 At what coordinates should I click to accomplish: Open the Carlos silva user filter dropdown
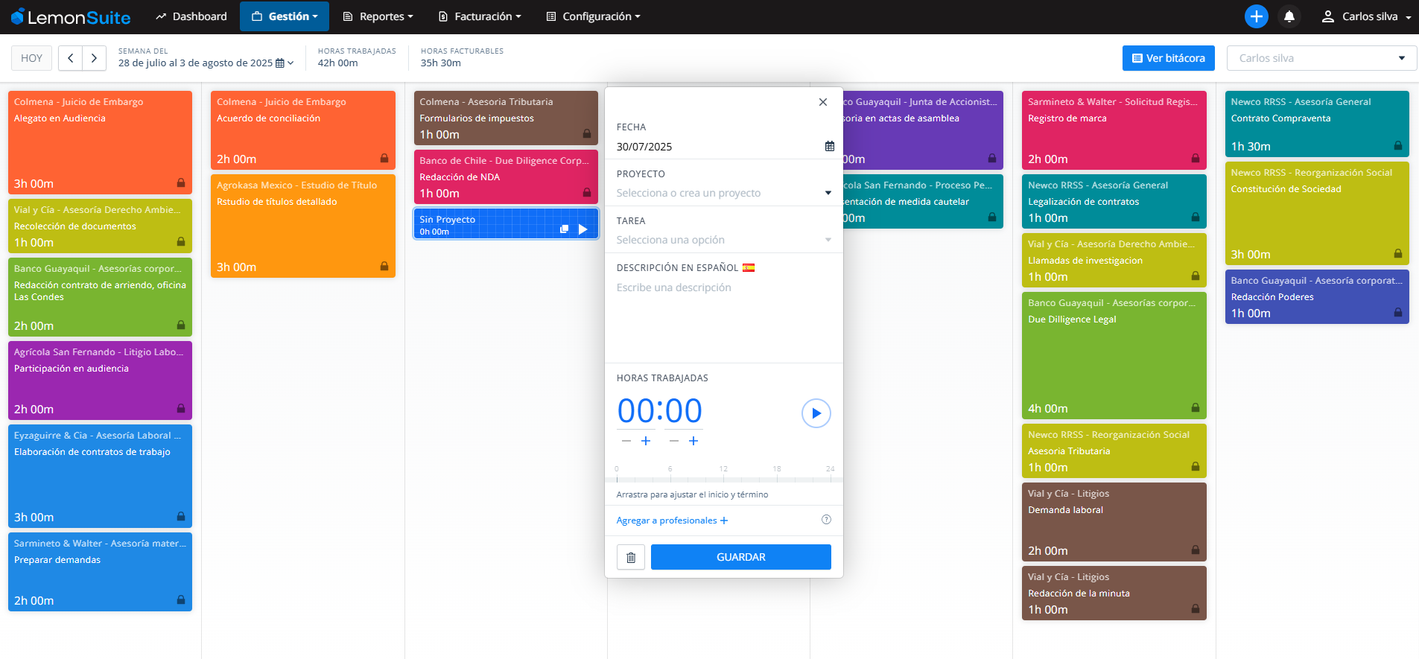tap(1321, 58)
